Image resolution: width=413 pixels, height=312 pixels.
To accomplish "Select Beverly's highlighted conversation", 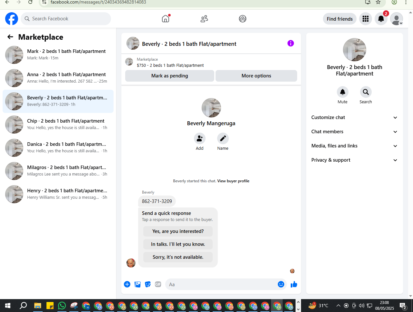I will (x=58, y=101).
